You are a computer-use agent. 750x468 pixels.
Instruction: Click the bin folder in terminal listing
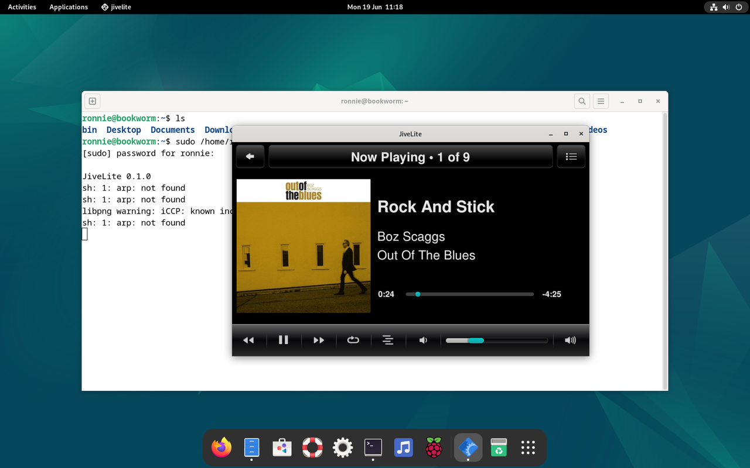[90, 130]
